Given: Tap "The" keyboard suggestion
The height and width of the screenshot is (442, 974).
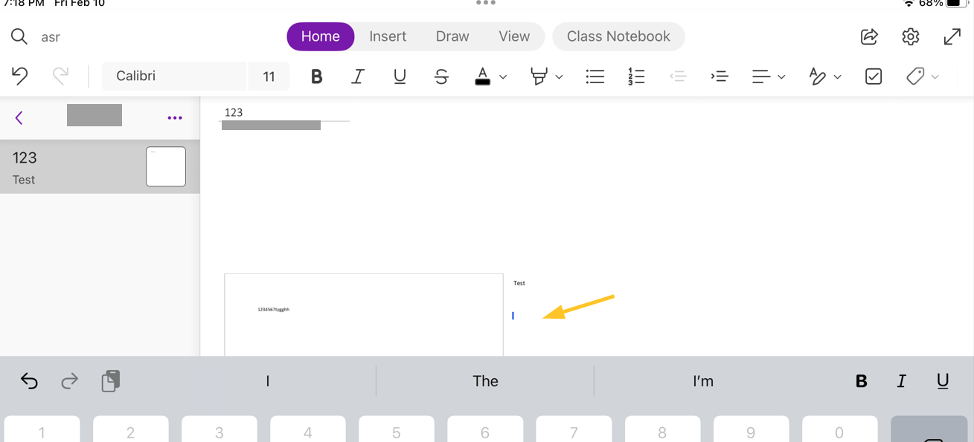Looking at the screenshot, I should tap(485, 381).
